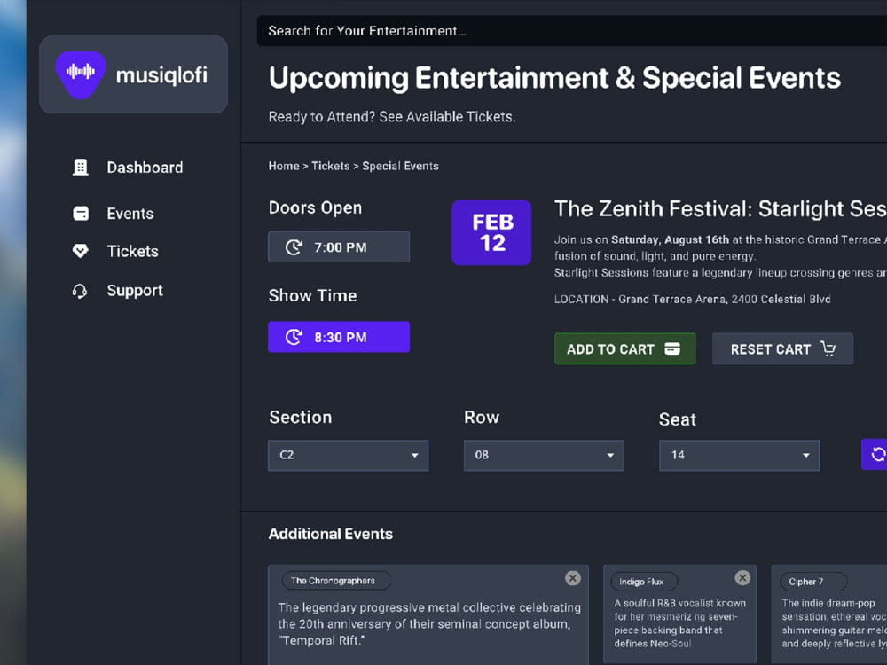This screenshot has width=887, height=665.
Task: Click the Indigo Flux card description
Action: tap(680, 623)
